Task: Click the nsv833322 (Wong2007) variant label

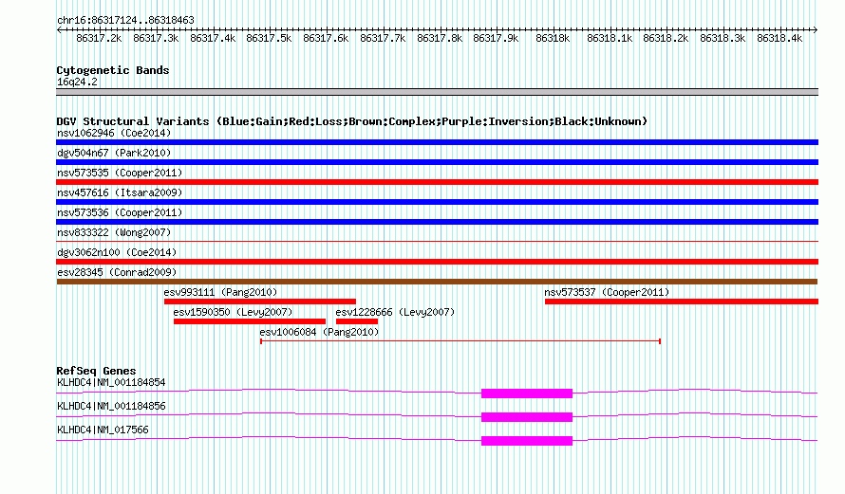Action: pyautogui.click(x=114, y=232)
